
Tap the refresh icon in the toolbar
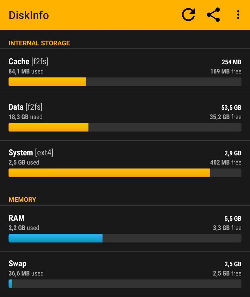188,15
